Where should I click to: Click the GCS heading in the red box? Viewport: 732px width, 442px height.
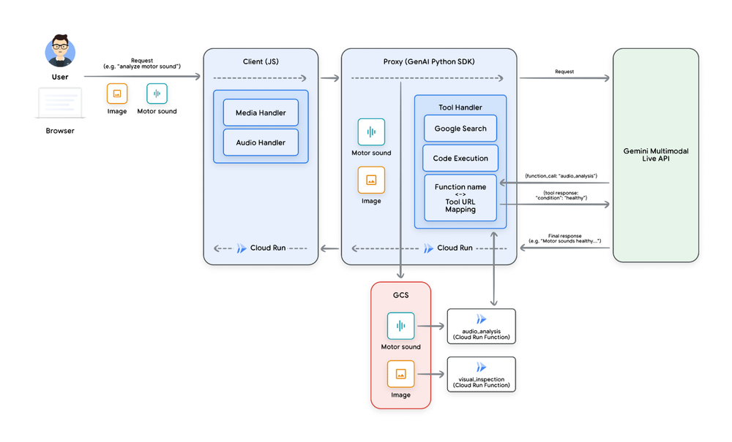(400, 297)
